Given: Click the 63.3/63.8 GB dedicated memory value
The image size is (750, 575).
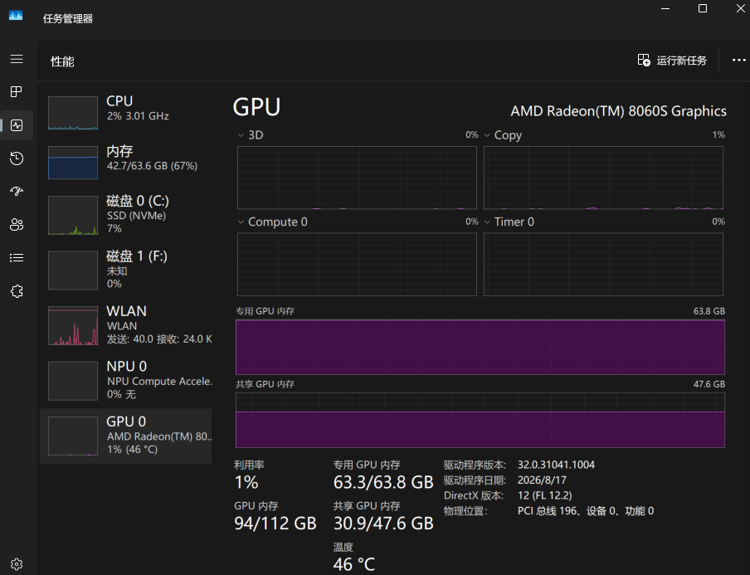Looking at the screenshot, I should [383, 482].
